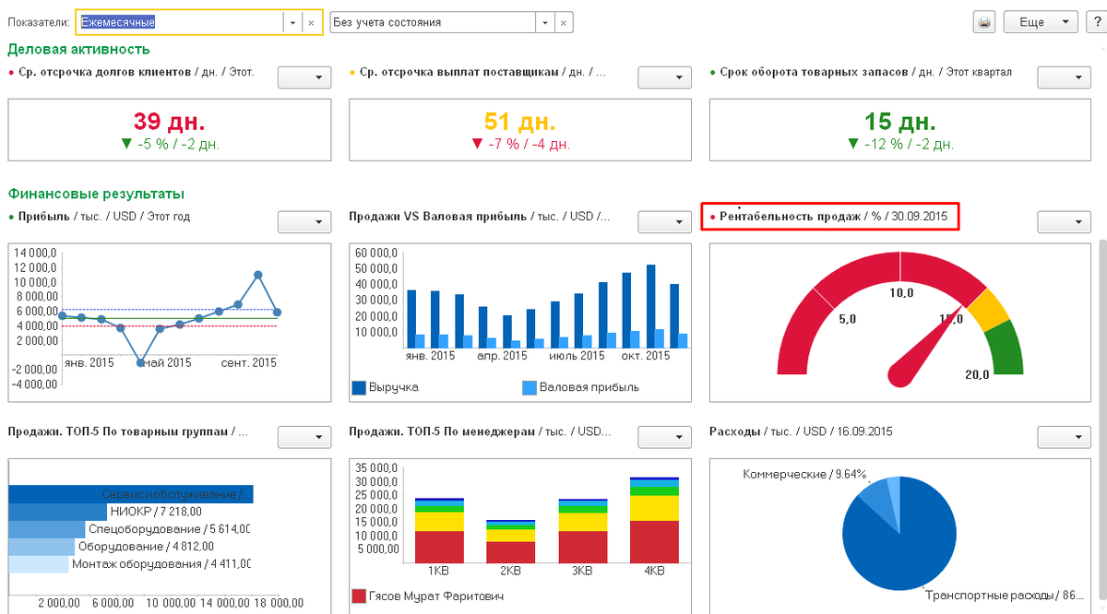The height and width of the screenshot is (614, 1107).
Task: Click the 15 дн. indicator value
Action: coord(899,122)
